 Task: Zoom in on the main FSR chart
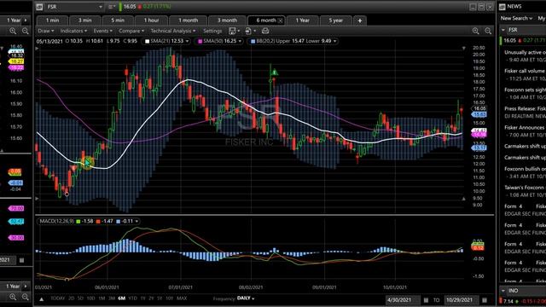coord(476,31)
